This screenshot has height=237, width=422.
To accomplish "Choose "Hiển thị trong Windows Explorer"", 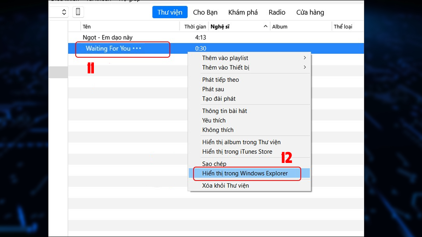I will click(x=247, y=173).
